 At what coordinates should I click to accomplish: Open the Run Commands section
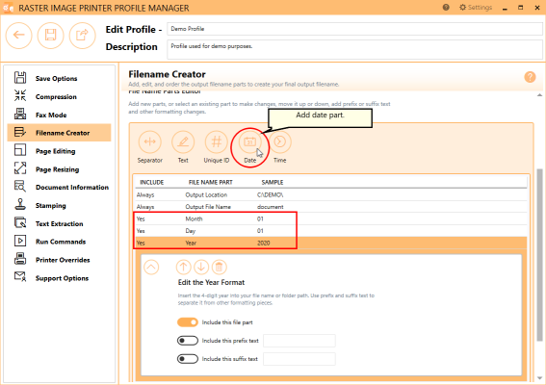(x=59, y=242)
